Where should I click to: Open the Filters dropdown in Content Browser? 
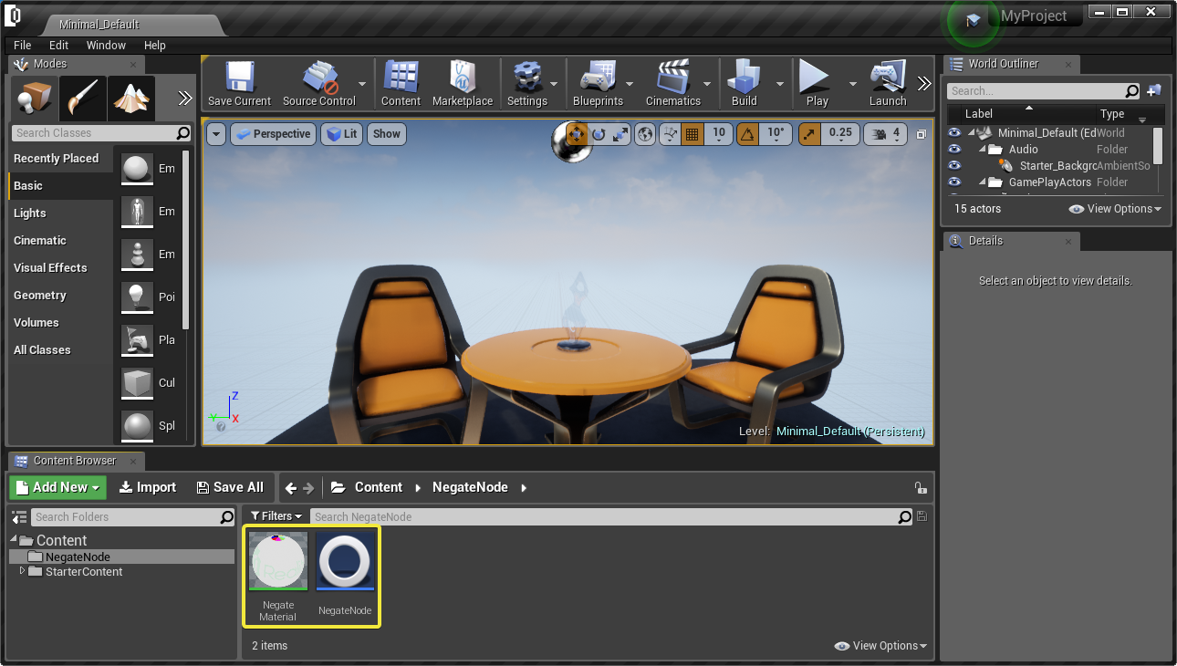[276, 516]
